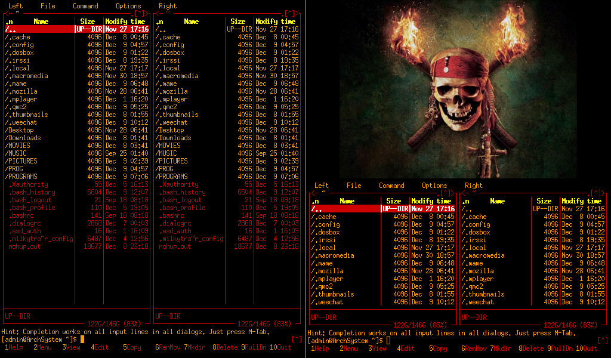Select /Downloads in the large terminal's left panel

tap(77, 138)
